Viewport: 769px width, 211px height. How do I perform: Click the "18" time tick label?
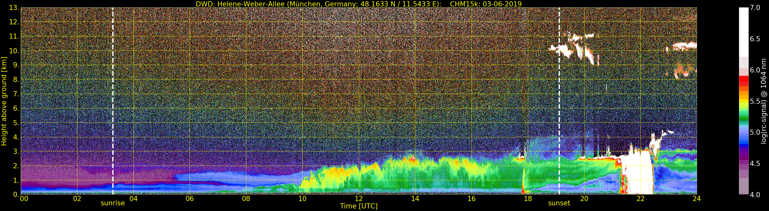528,199
